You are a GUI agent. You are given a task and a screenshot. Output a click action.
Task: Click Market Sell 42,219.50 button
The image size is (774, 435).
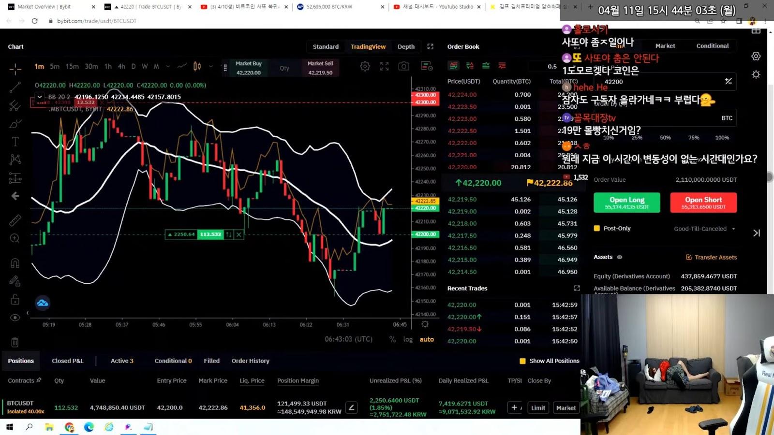(x=320, y=68)
